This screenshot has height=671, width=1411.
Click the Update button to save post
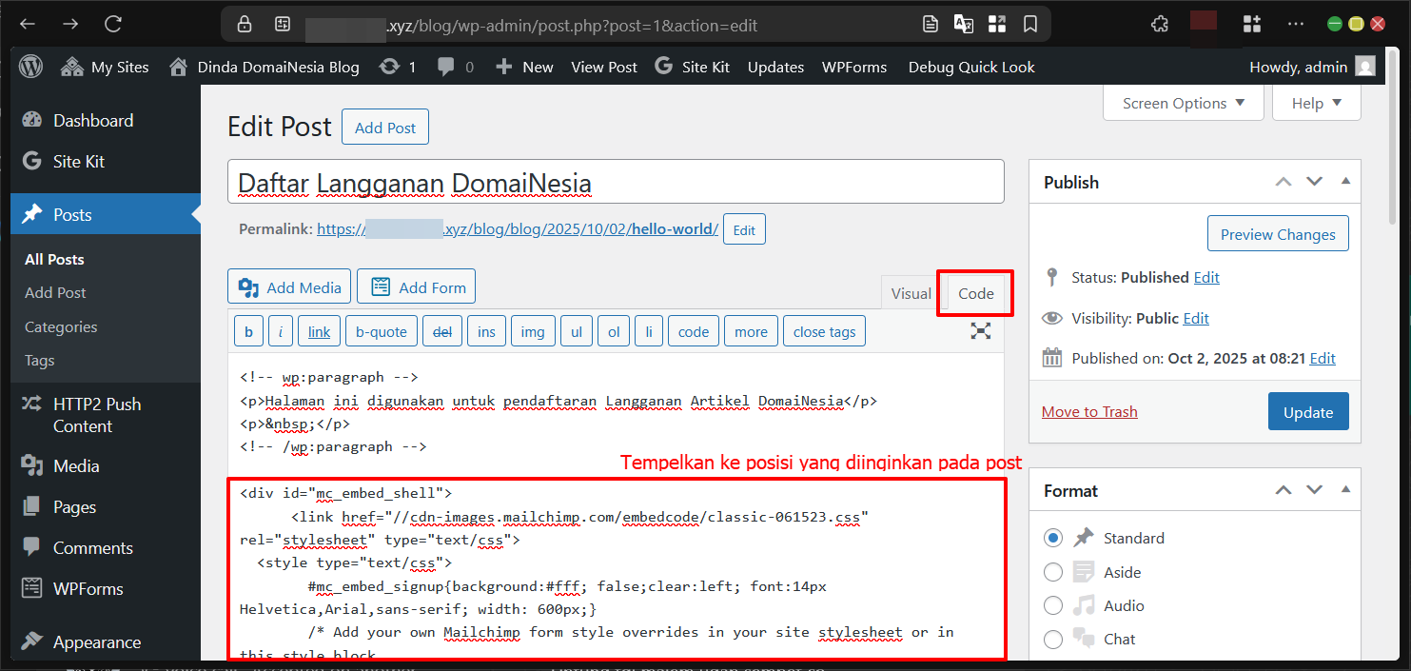coord(1308,411)
